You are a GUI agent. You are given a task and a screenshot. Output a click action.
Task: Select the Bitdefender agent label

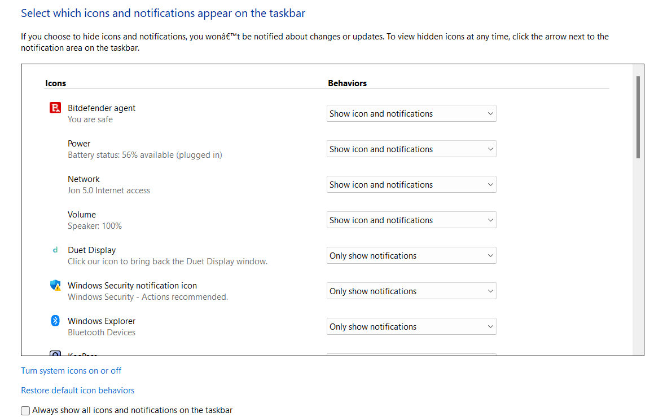(102, 108)
